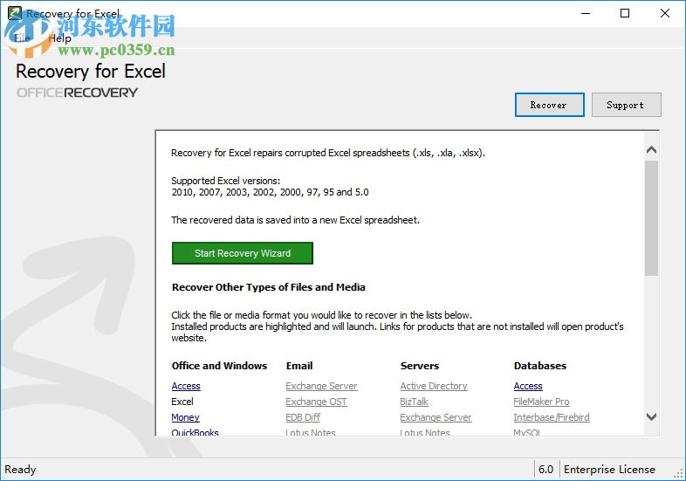Open the EDB Diff link

(x=303, y=417)
